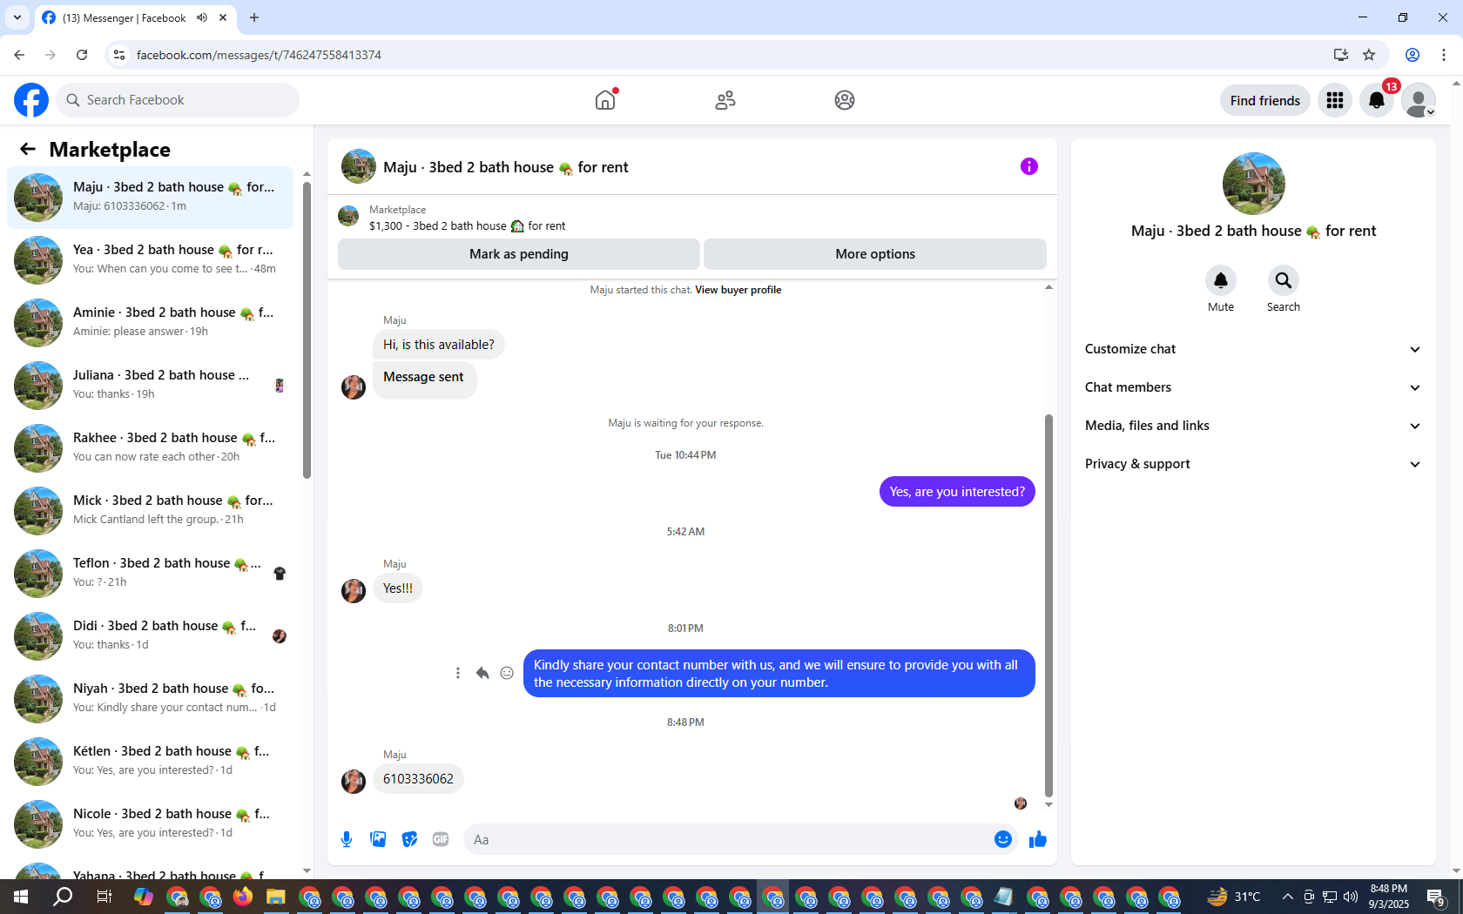
Task: Open more options dots beside message
Action: point(458,673)
